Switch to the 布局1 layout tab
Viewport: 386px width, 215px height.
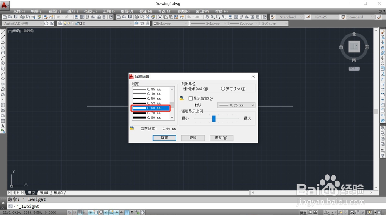point(44,193)
